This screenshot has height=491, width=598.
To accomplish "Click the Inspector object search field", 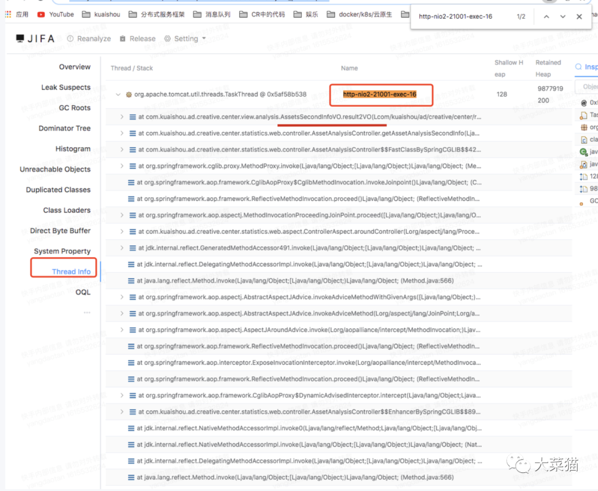I will 587,87.
